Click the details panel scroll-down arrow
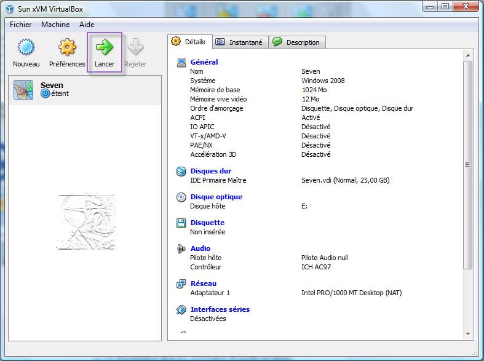The image size is (484, 361). 467,335
